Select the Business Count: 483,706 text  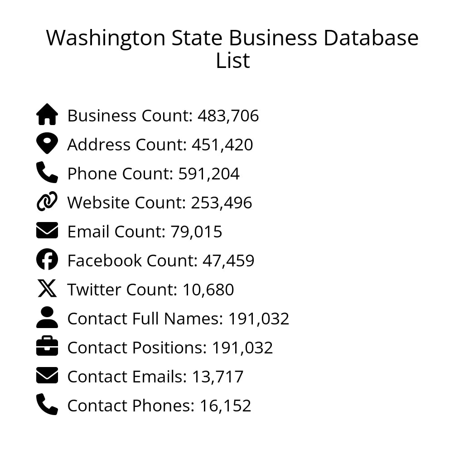[163, 116]
